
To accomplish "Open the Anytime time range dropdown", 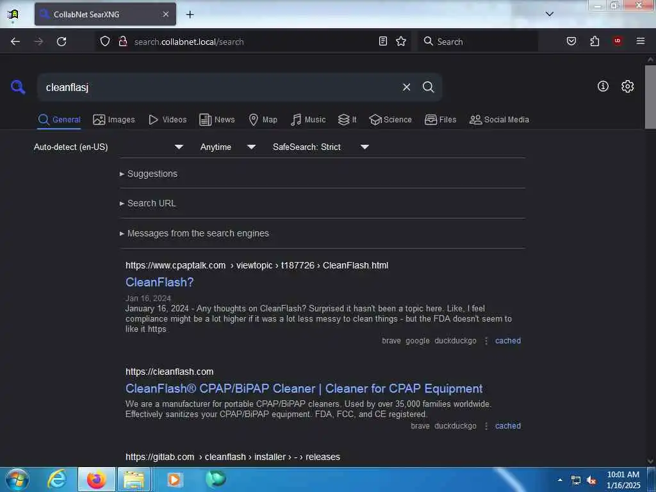I will [x=227, y=147].
